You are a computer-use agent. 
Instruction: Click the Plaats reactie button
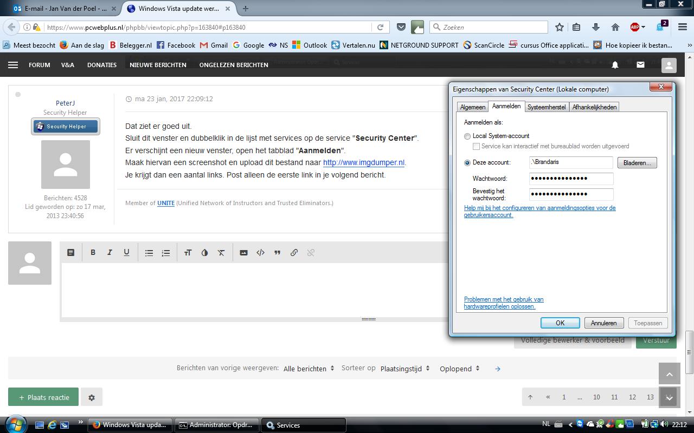point(43,397)
